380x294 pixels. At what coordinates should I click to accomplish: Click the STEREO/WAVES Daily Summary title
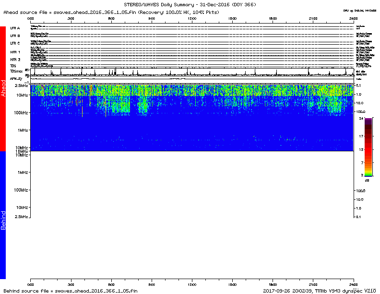click(x=190, y=4)
